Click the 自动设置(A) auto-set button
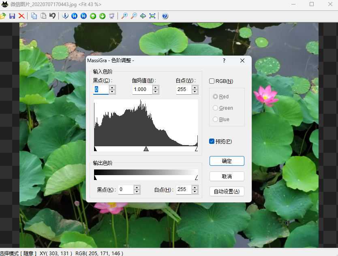The height and width of the screenshot is (256, 338). click(x=227, y=191)
